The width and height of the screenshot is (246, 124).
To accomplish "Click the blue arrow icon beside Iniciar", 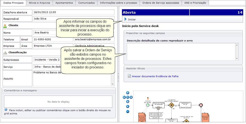I will [x=125, y=19].
